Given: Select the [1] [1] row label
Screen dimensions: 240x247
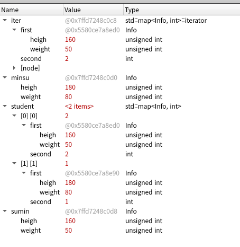Looking at the screenshot, I should click(x=29, y=164).
